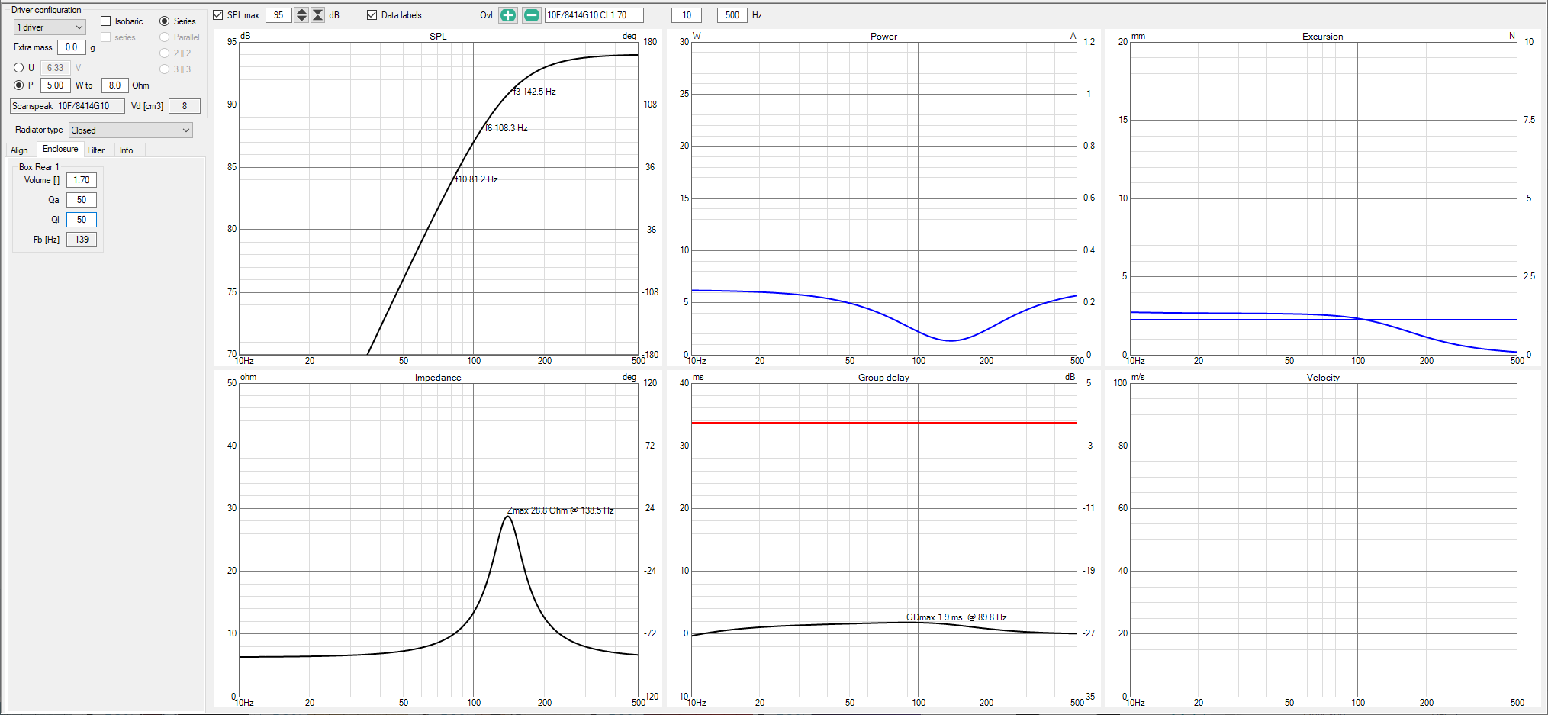Click the SPL graph title
Screen dimensions: 1548x715
click(438, 37)
